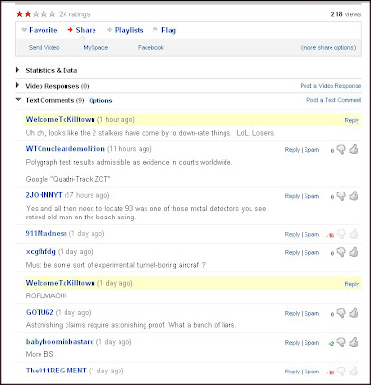Mark The911REGIMENT's comment as Spam
371x385 pixels.
[311, 372]
